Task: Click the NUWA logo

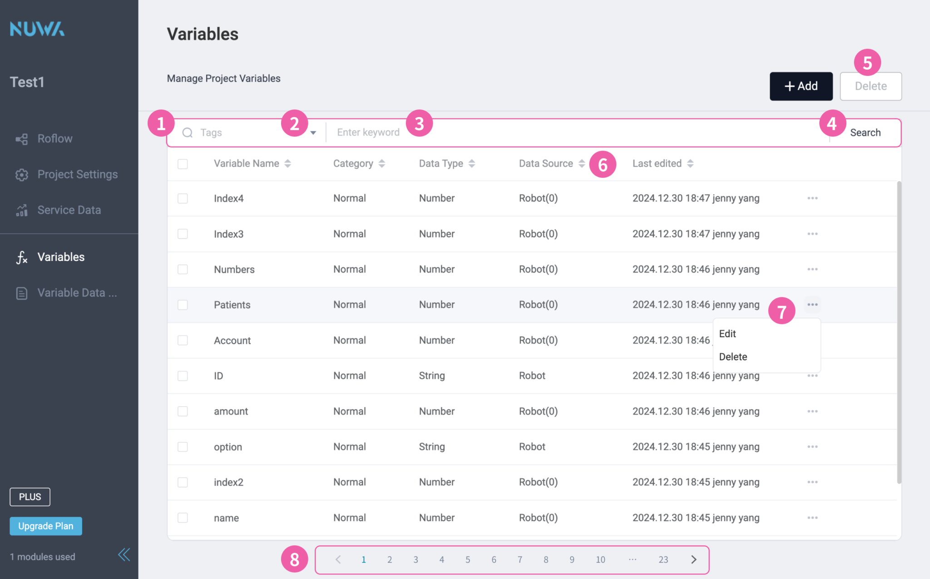Action: 36,28
